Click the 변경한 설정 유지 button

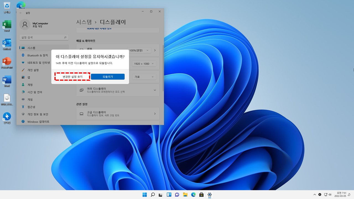73,77
